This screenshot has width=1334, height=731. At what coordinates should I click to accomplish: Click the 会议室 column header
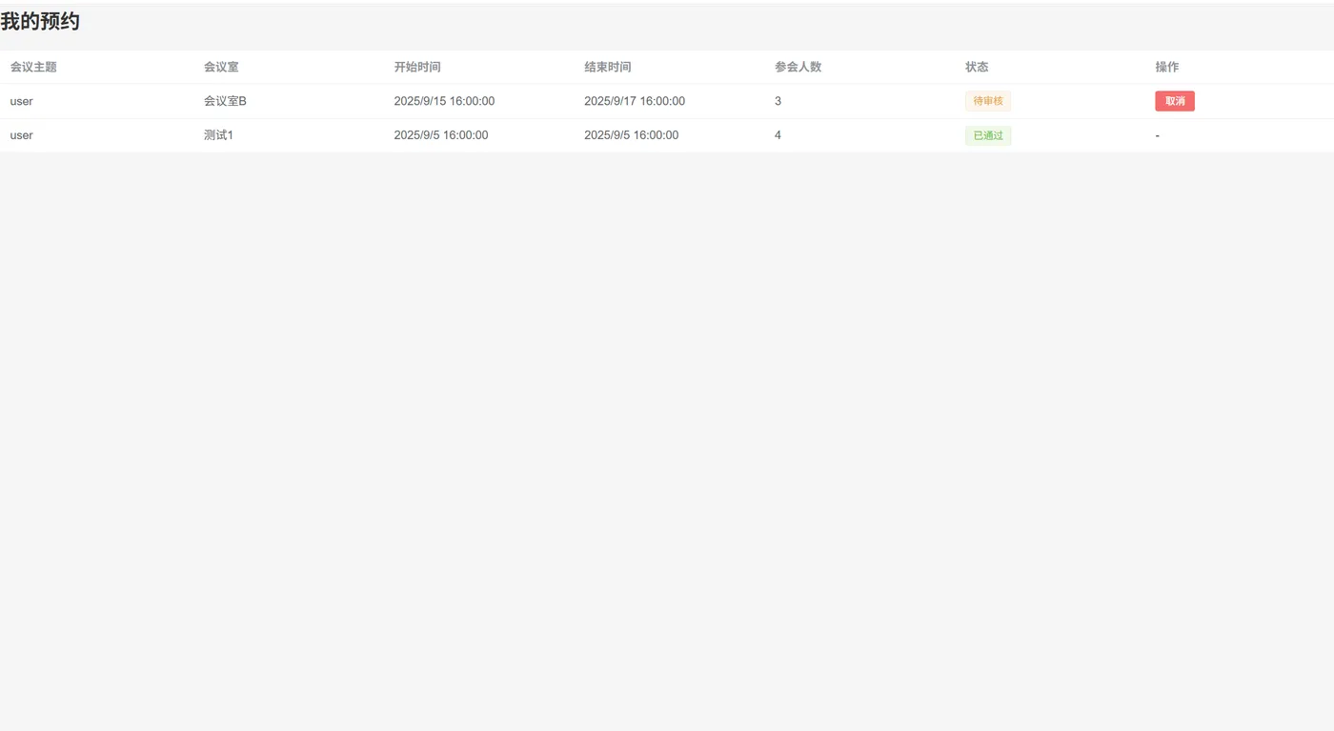pyautogui.click(x=221, y=67)
